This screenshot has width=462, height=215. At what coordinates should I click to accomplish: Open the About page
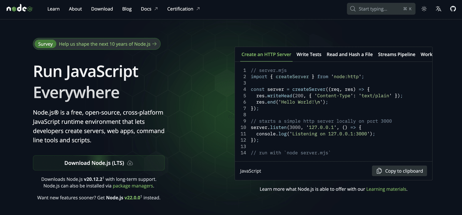coord(75,9)
